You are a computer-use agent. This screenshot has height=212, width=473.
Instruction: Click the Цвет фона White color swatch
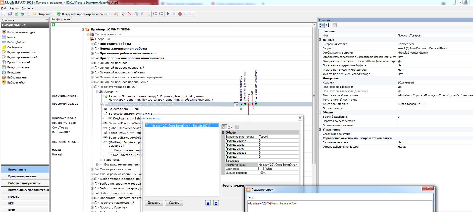pos(261,169)
